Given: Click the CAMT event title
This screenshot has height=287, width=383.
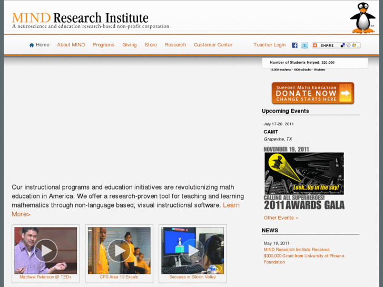Looking at the screenshot, I should coord(271,132).
